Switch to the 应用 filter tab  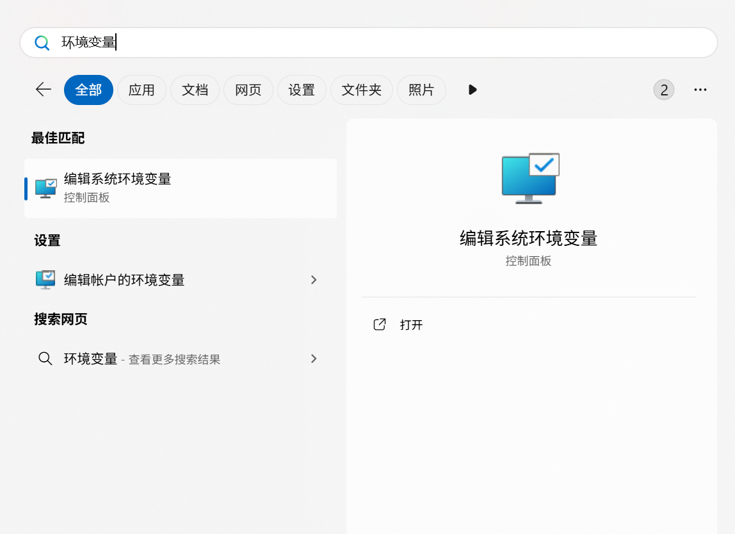click(x=141, y=90)
